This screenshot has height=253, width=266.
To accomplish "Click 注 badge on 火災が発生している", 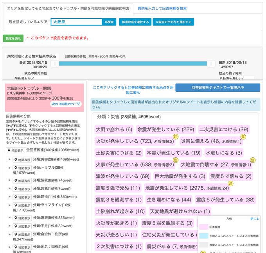I will (175, 137).
